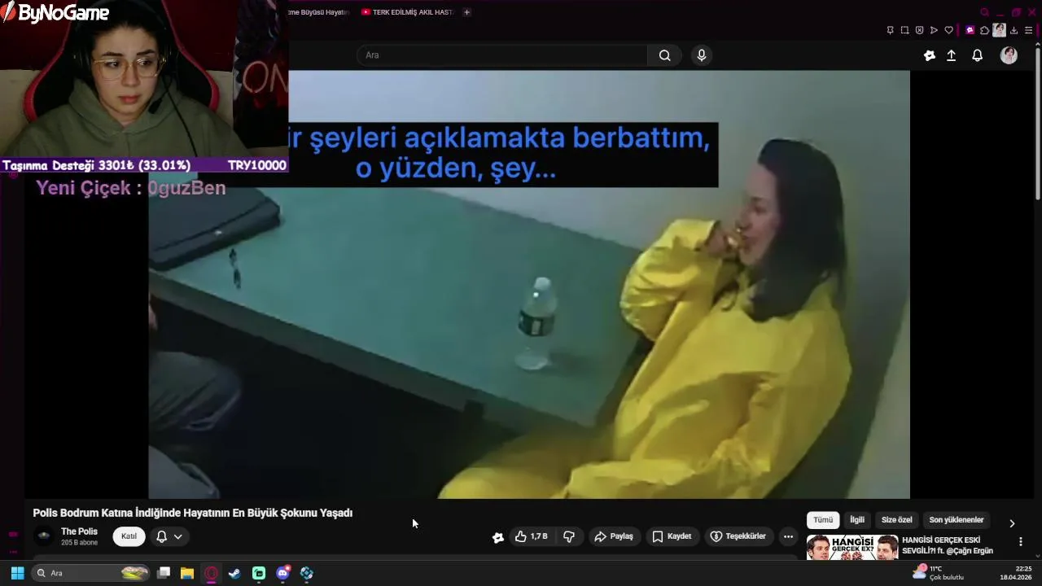Open File Explorer from the taskbar
The width and height of the screenshot is (1042, 586).
pos(186,573)
